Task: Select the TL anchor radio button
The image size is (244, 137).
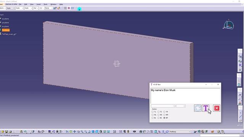Action: coord(152,112)
